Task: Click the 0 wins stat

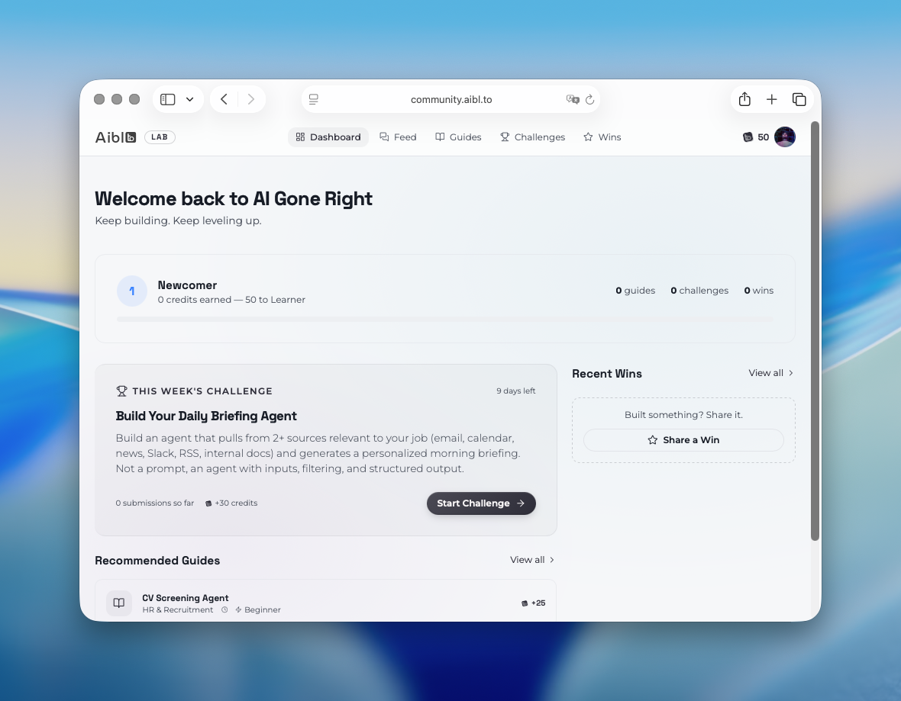Action: (758, 291)
